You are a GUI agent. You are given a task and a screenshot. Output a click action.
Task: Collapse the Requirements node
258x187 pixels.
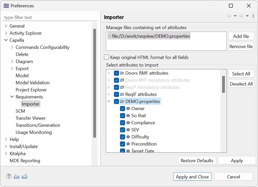click(12, 97)
